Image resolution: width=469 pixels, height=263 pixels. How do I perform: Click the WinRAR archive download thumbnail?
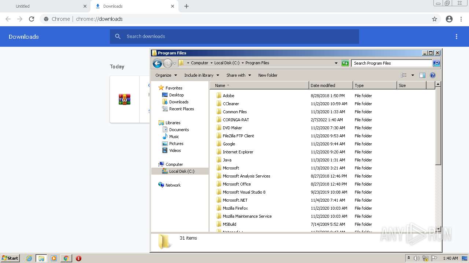click(125, 99)
